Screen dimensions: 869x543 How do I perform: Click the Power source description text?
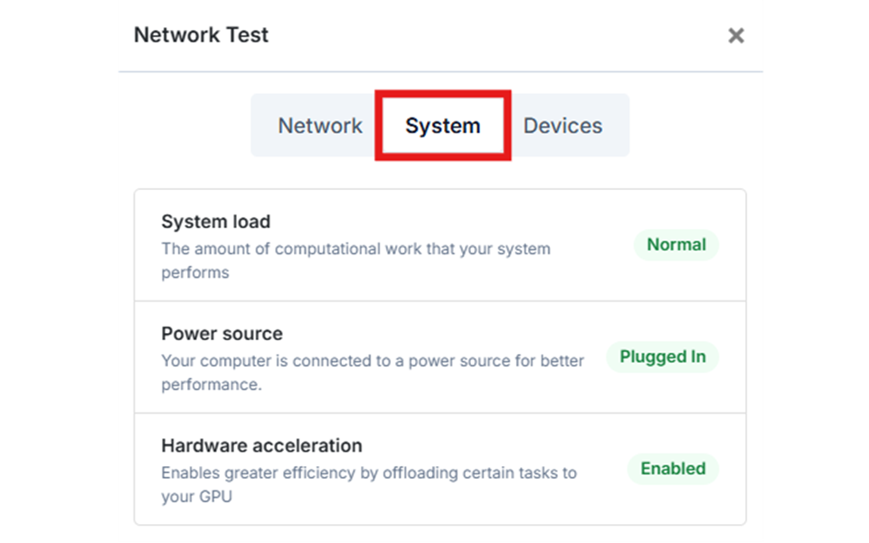[373, 373]
